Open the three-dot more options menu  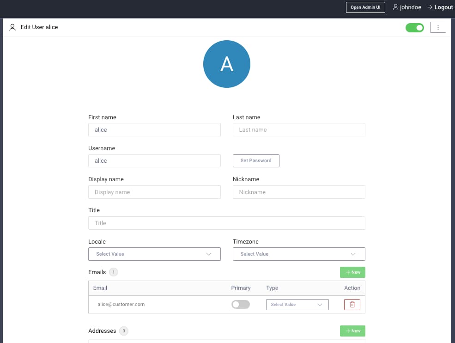[x=438, y=27]
